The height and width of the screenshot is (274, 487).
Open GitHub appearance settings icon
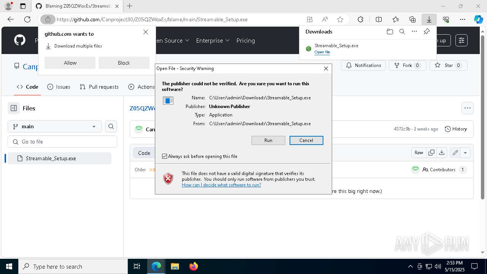coord(462,40)
